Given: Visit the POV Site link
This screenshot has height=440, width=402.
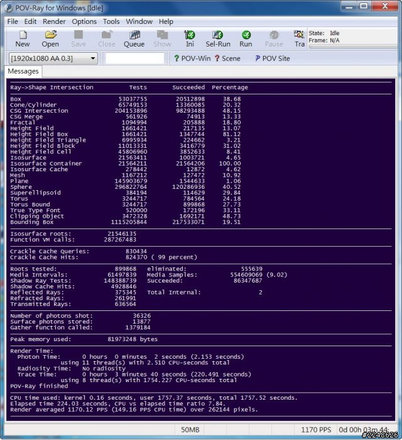Looking at the screenshot, I should pos(273,59).
